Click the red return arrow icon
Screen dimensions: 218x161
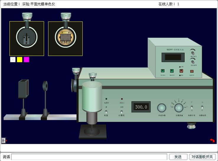click(212, 140)
